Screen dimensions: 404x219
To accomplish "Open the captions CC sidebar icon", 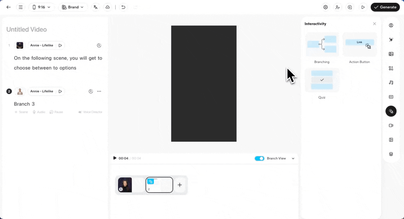I will [x=391, y=97].
